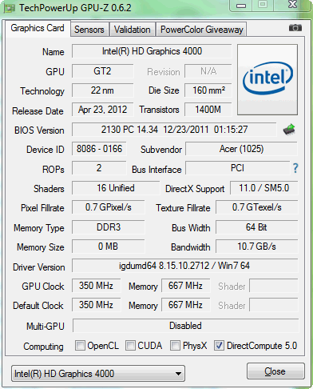Click the camera screenshot icon
This screenshot has width=313, height=389.
click(x=295, y=28)
